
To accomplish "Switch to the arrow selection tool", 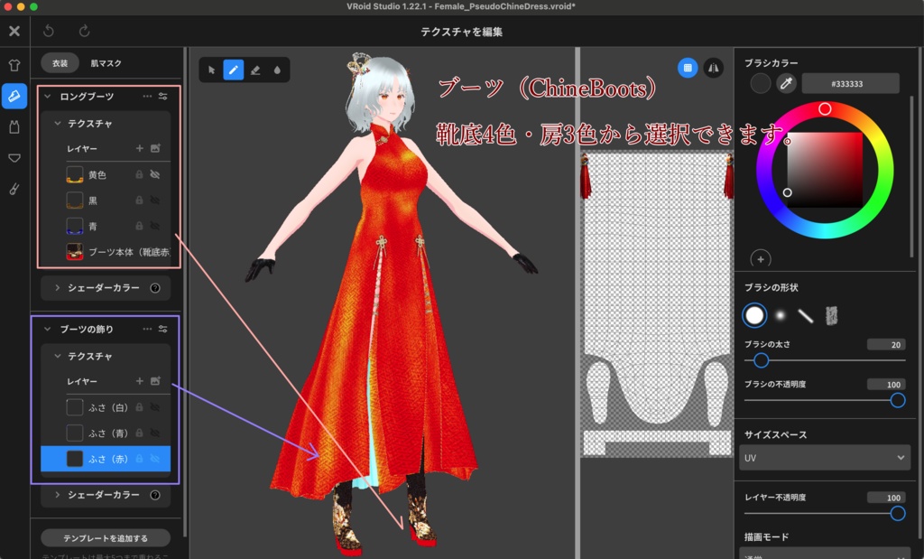I will [x=213, y=70].
